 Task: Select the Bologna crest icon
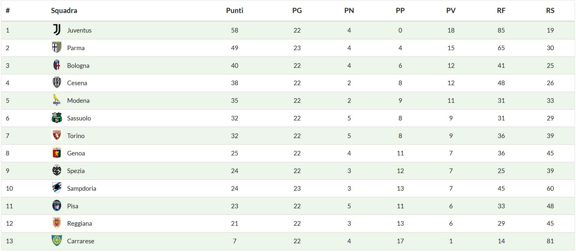[x=57, y=65]
